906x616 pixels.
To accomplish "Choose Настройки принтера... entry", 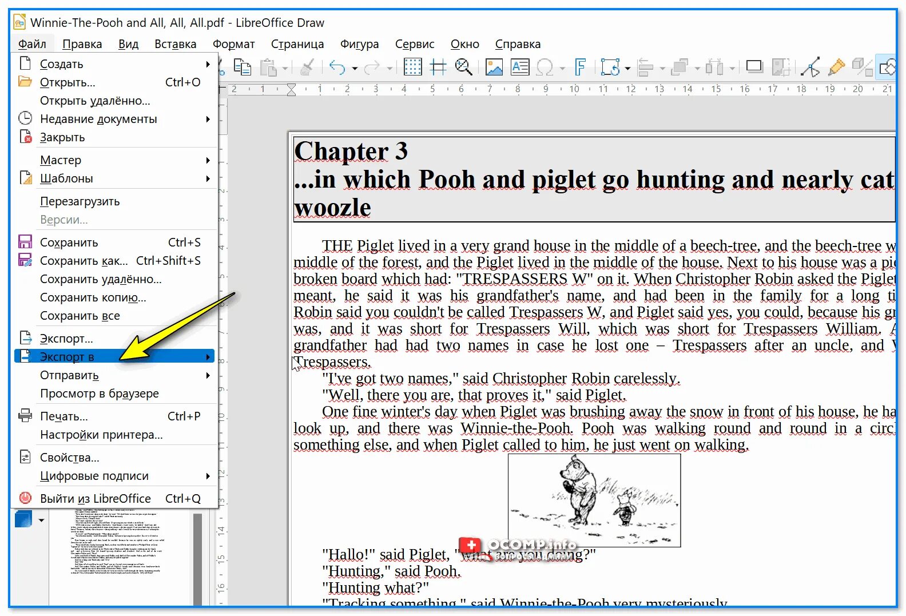I will (114, 435).
